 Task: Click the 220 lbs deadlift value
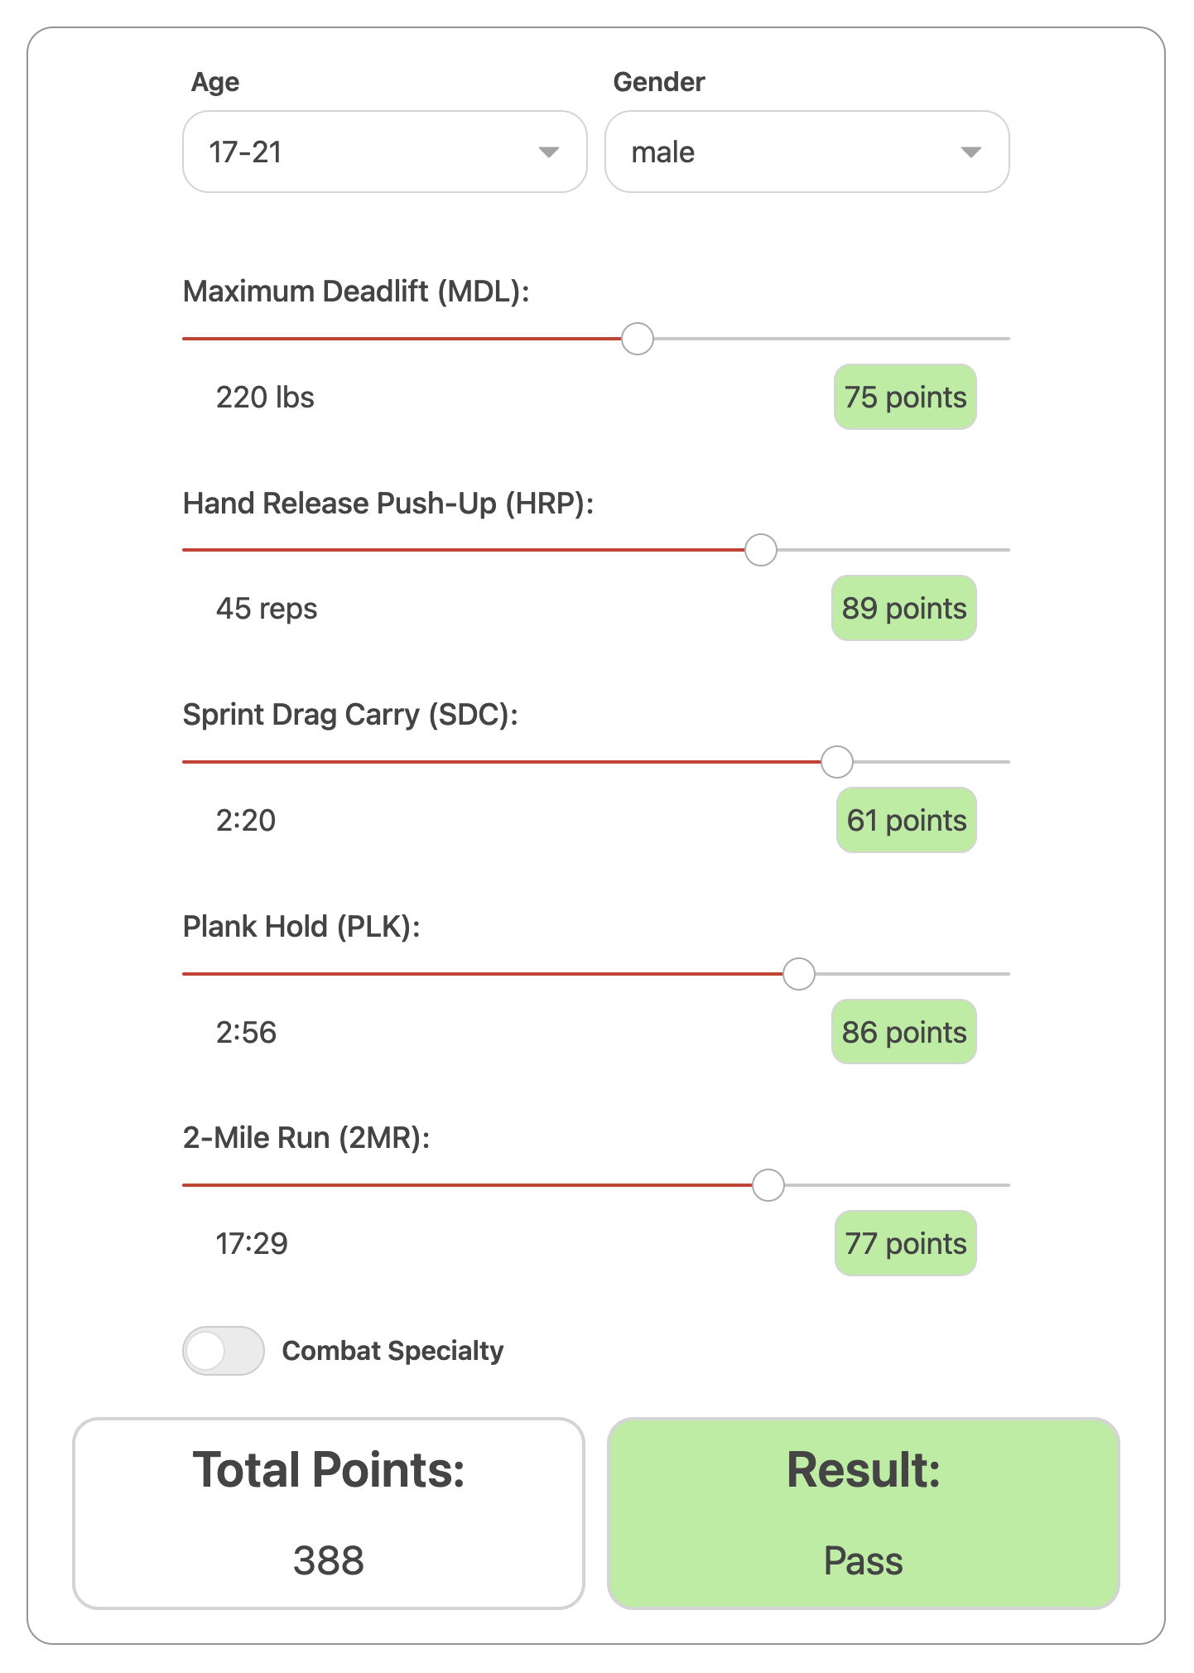[265, 397]
